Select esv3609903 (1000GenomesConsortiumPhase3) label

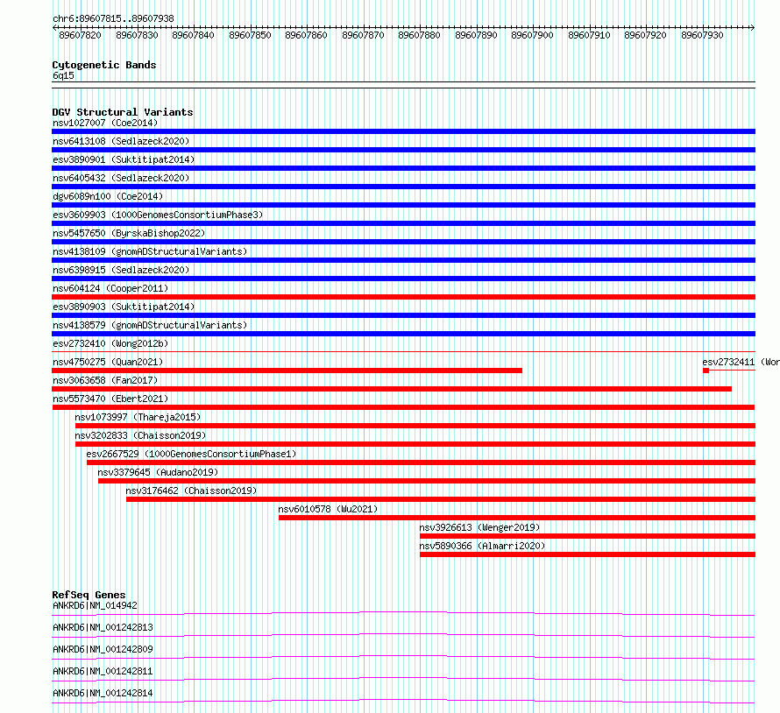158,215
